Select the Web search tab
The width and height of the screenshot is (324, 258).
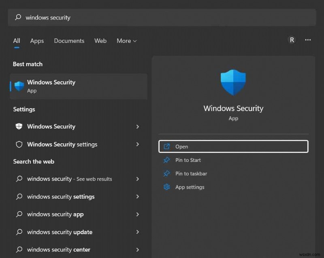100,41
